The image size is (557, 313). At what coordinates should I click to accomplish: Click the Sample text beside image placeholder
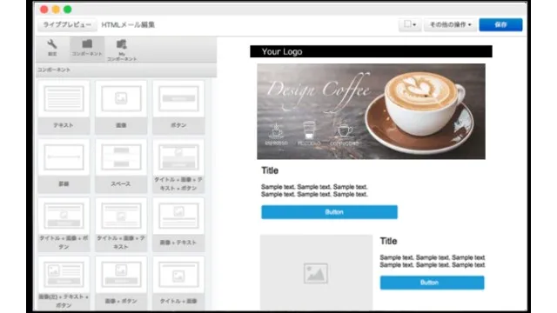[x=433, y=261]
